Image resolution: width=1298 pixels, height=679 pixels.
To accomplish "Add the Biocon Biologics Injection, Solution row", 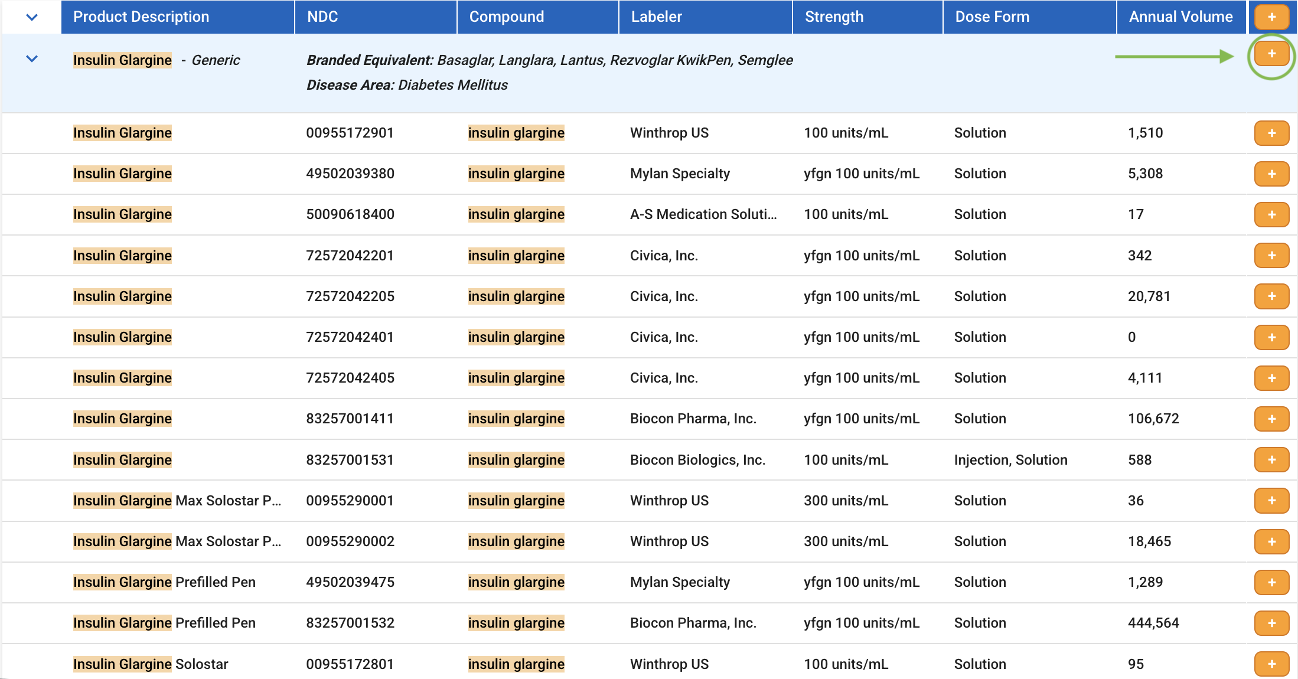I will [x=1271, y=459].
